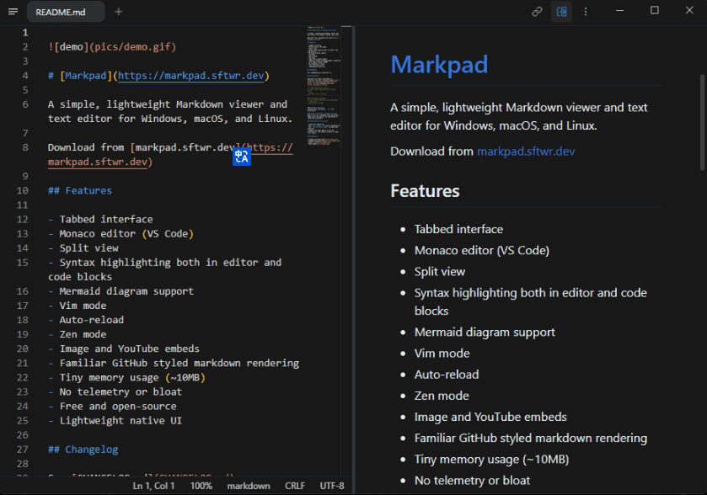Click the floating translate icon in the editor
707x495 pixels.
(242, 157)
